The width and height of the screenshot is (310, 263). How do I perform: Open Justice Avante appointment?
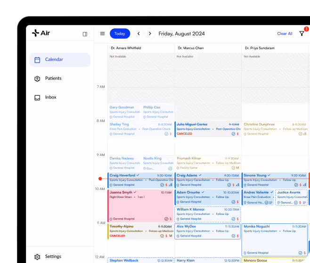coord(292,197)
